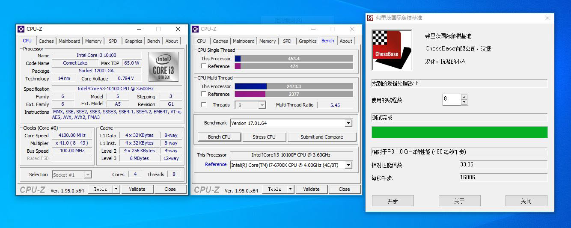571x228 pixels.
Task: Switch to Caches tab in left CPU-Z window
Action: (46, 41)
